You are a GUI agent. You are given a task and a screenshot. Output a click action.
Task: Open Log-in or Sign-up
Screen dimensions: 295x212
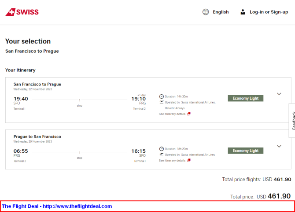tap(269, 12)
